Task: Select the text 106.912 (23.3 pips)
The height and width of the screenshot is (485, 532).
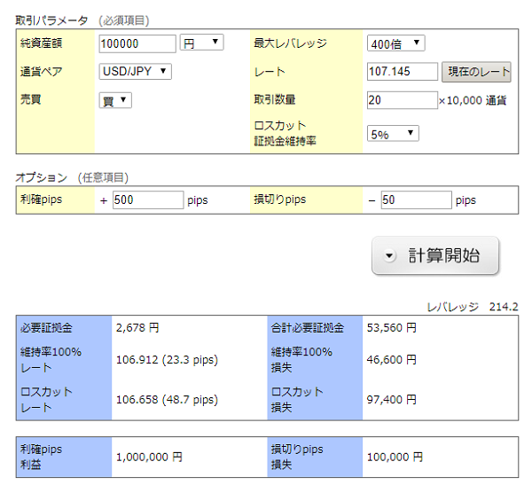Action: 167,359
